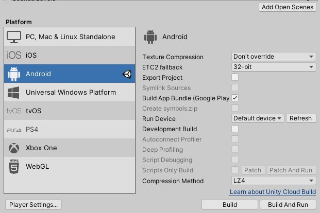Click the large Android icon in settings header
The width and height of the screenshot is (320, 213).
point(150,37)
